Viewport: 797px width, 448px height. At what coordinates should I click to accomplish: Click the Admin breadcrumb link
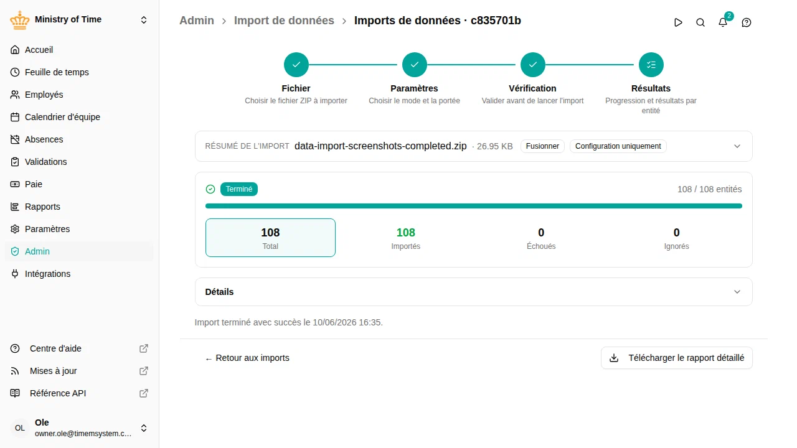[197, 21]
